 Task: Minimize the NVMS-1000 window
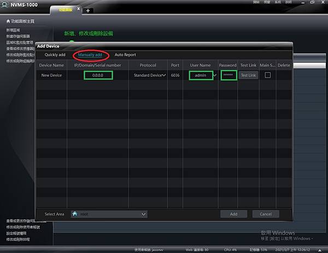303,3
